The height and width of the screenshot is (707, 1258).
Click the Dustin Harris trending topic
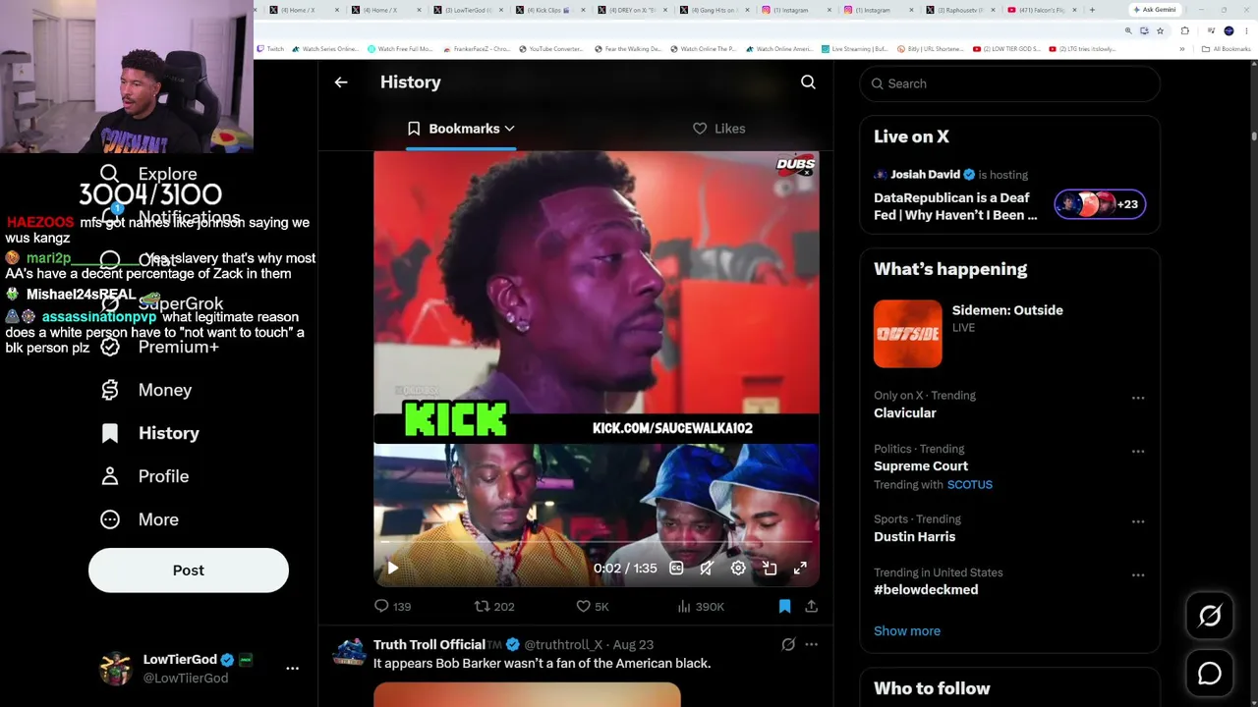[914, 536]
